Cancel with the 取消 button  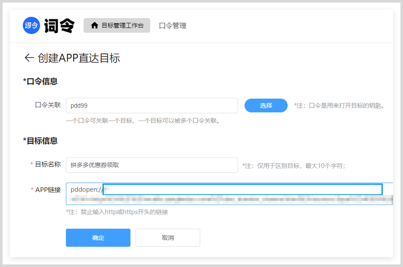tap(168, 238)
